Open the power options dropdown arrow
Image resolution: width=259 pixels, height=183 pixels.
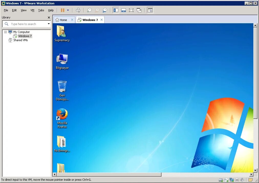click(68, 10)
